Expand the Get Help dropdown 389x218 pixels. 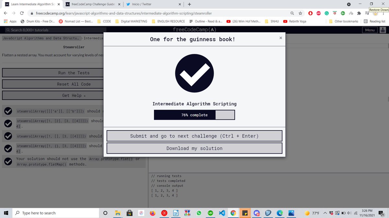(74, 95)
